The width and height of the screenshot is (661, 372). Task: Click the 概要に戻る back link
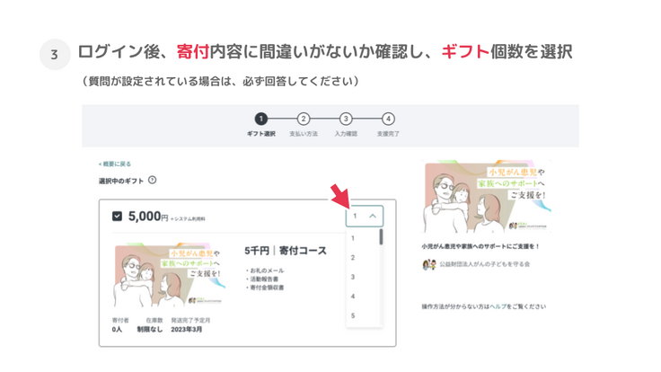click(x=115, y=164)
